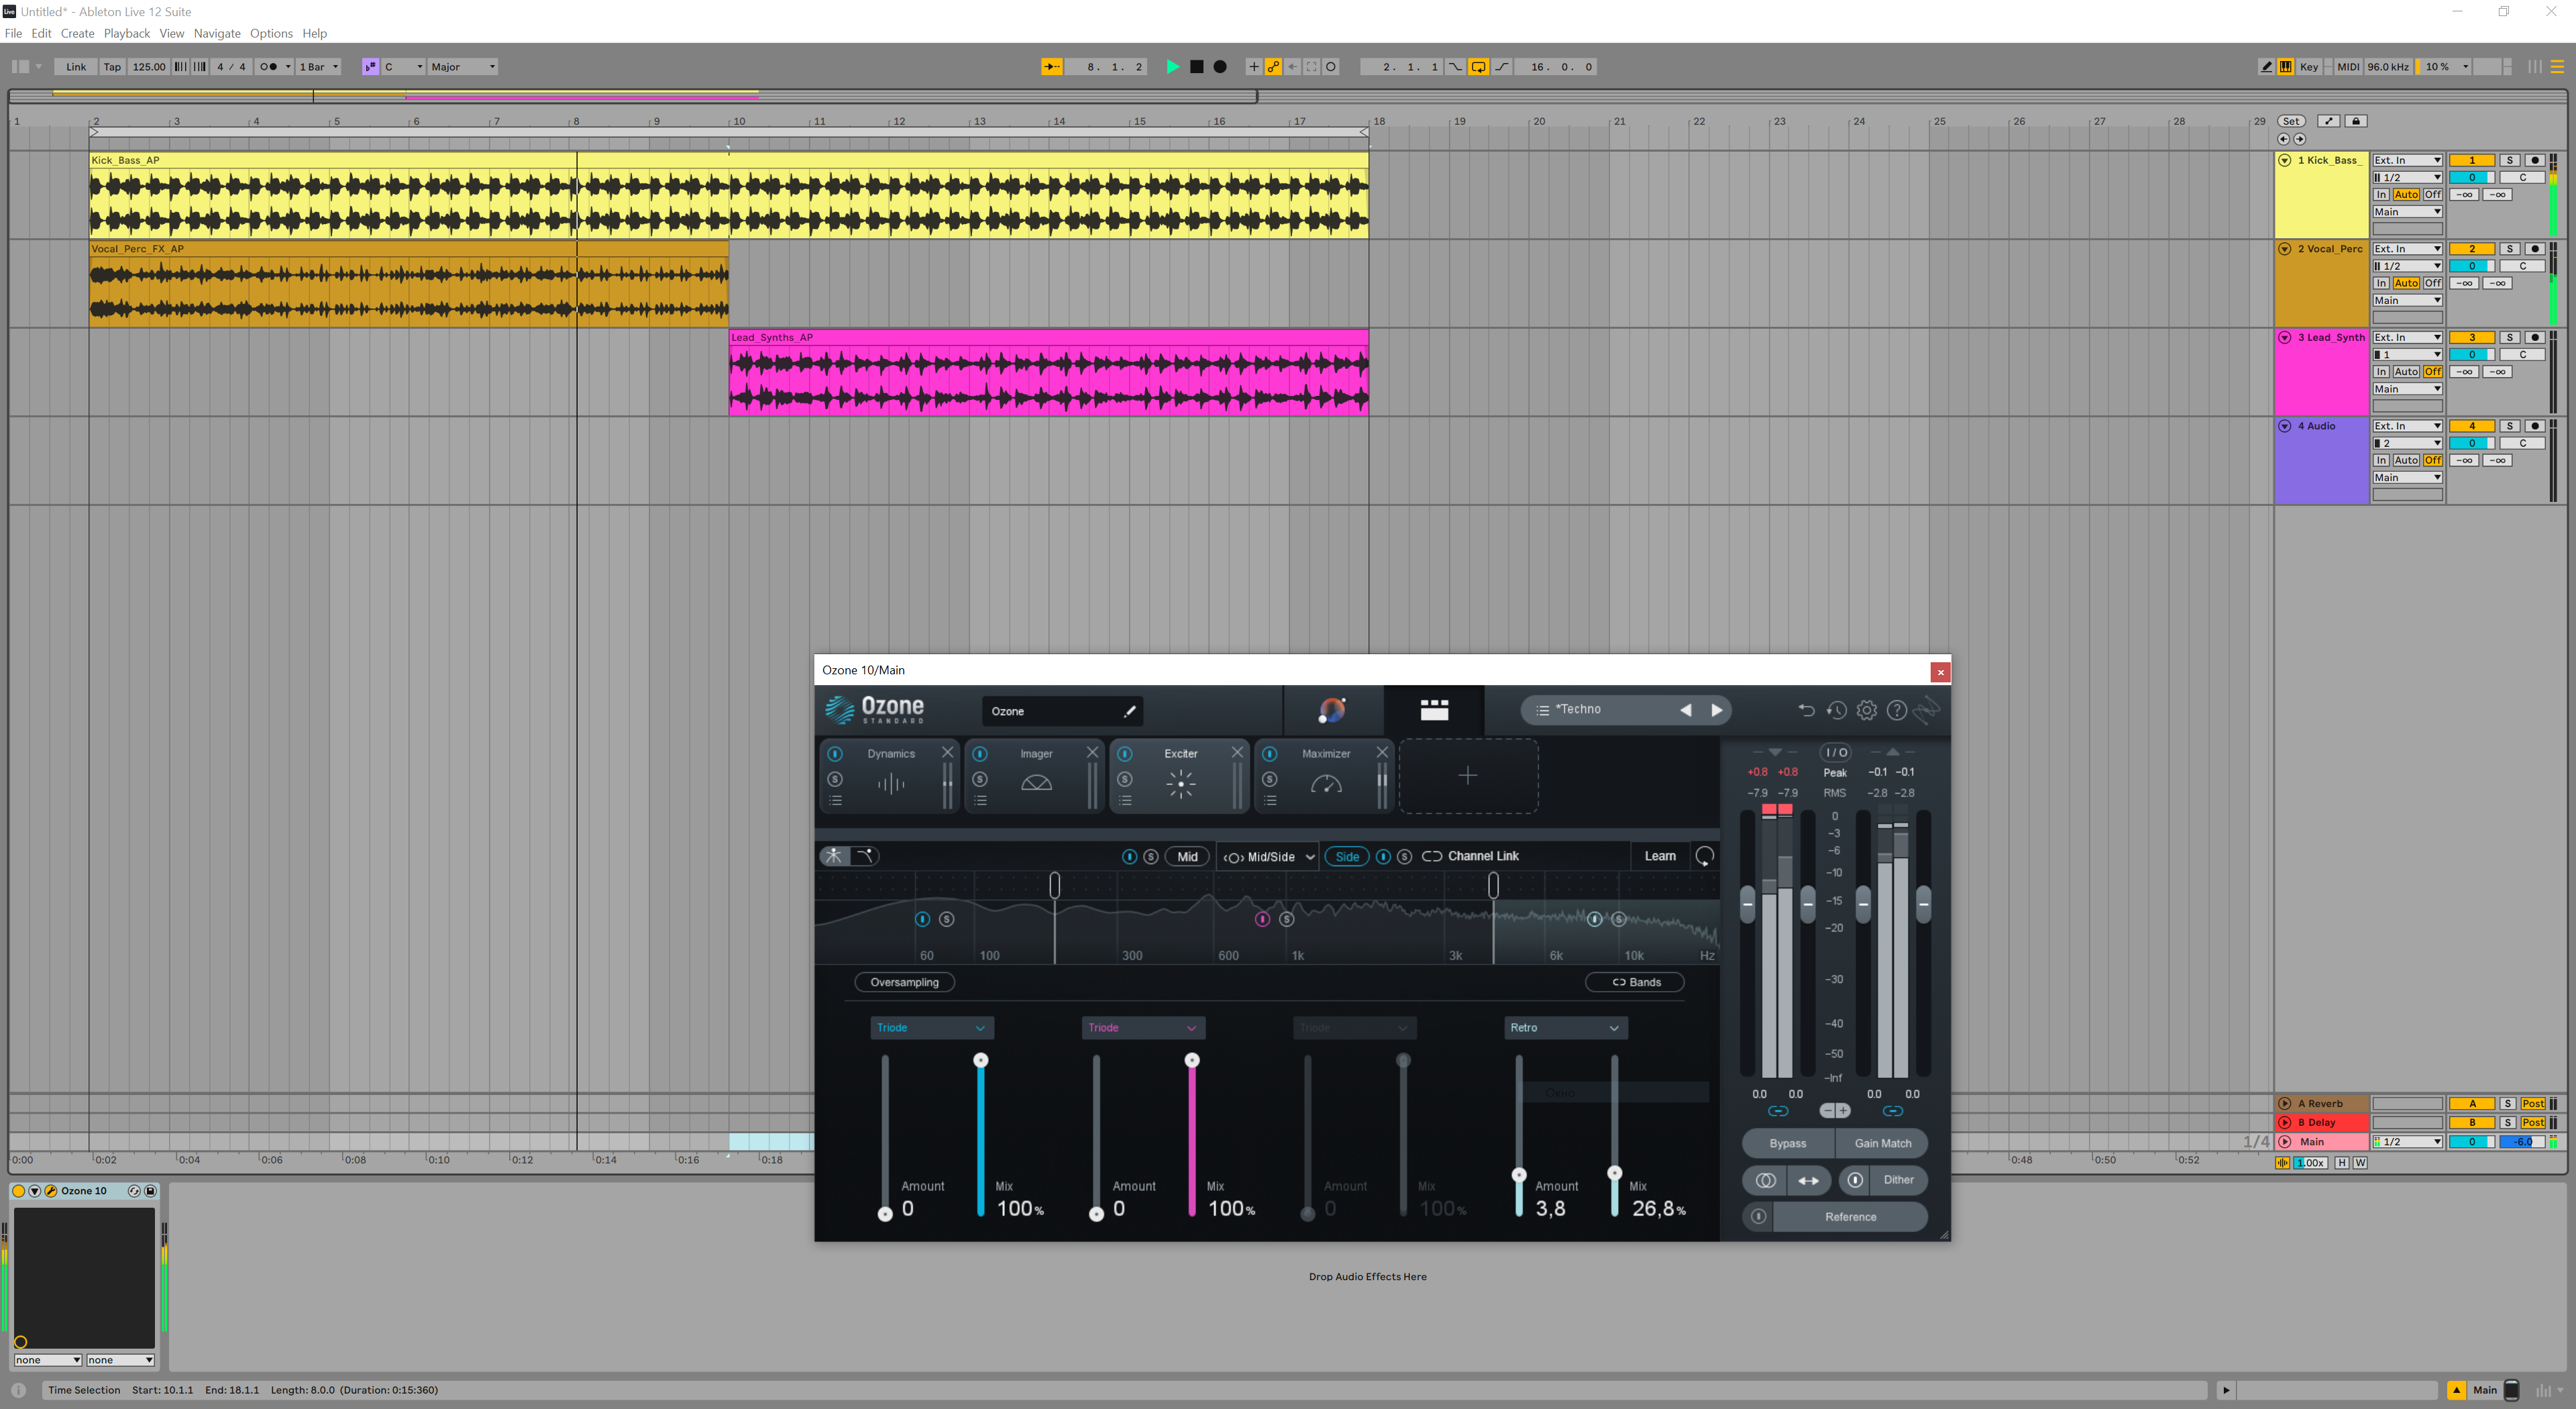The image size is (2576, 1409).
Task: Remove the Dynamics module with its X
Action: click(x=947, y=752)
